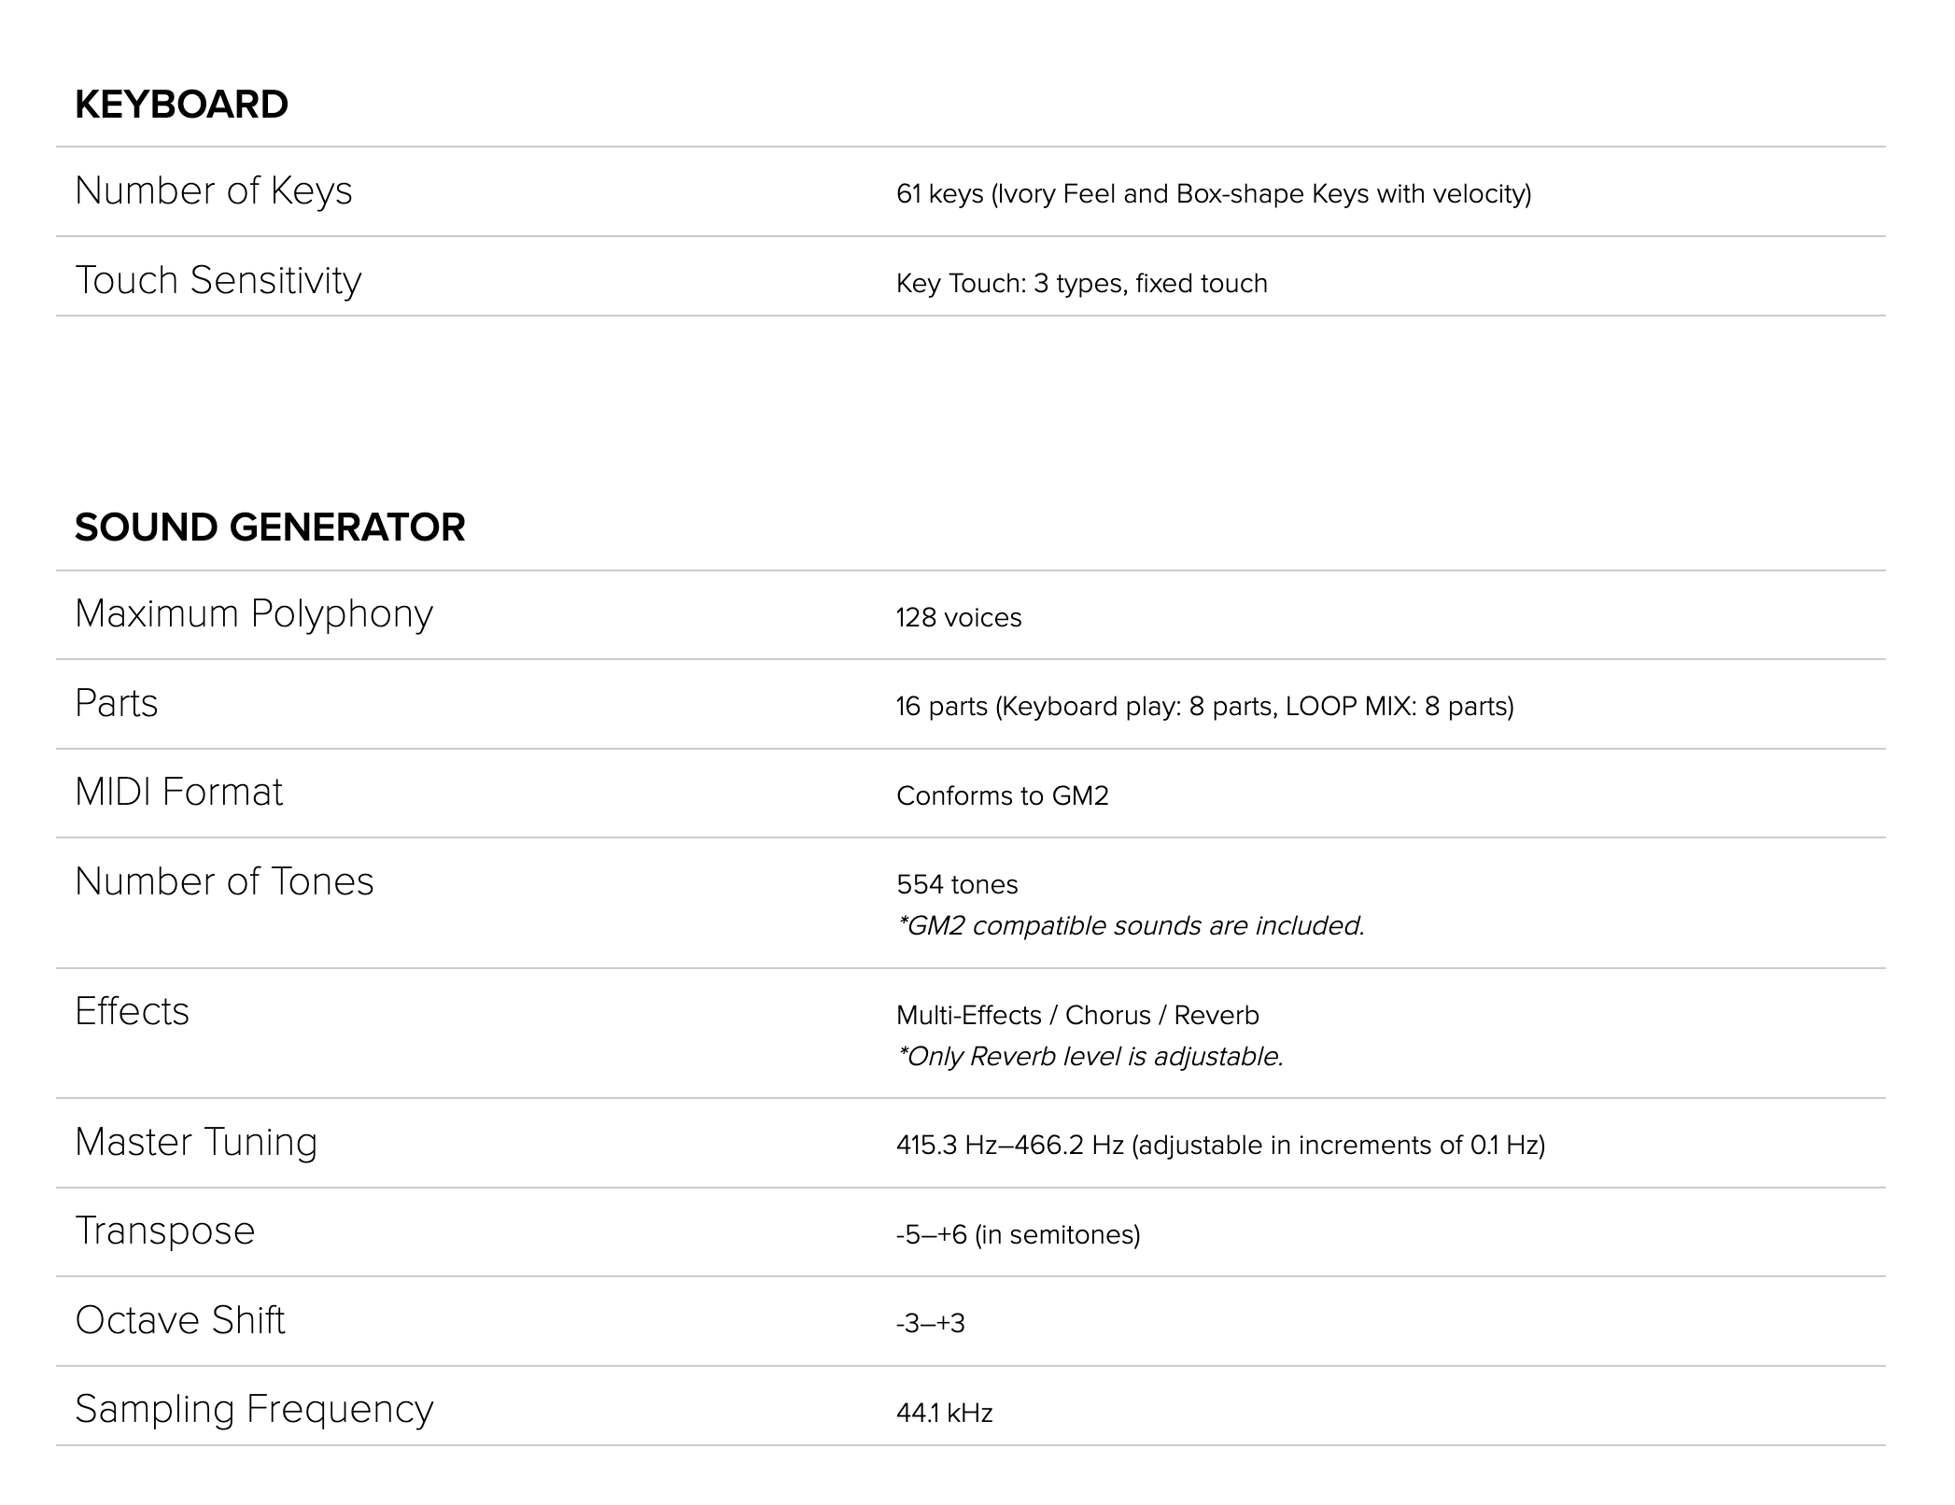The height and width of the screenshot is (1505, 1955).
Task: Click the KEYBOARD section heading
Action: pyautogui.click(x=181, y=104)
